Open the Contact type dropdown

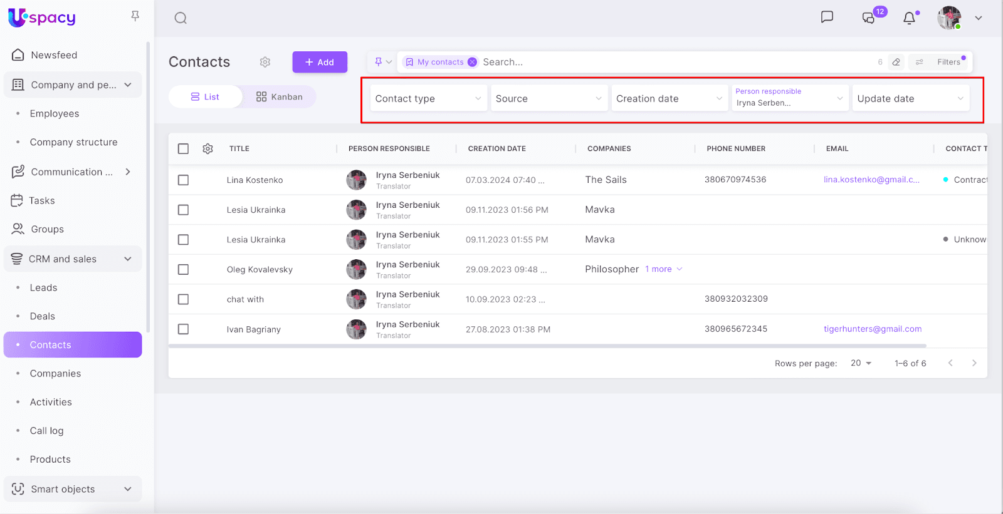[x=428, y=99]
